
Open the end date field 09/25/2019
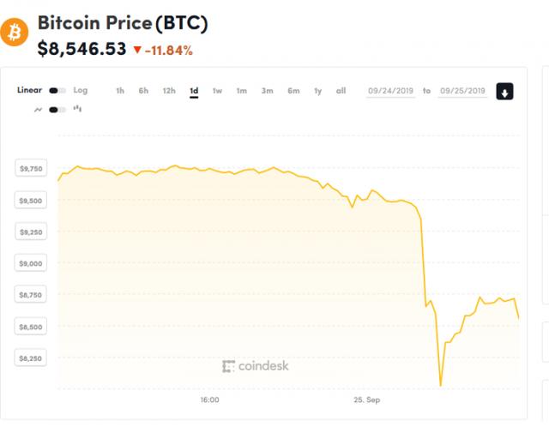[x=462, y=90]
